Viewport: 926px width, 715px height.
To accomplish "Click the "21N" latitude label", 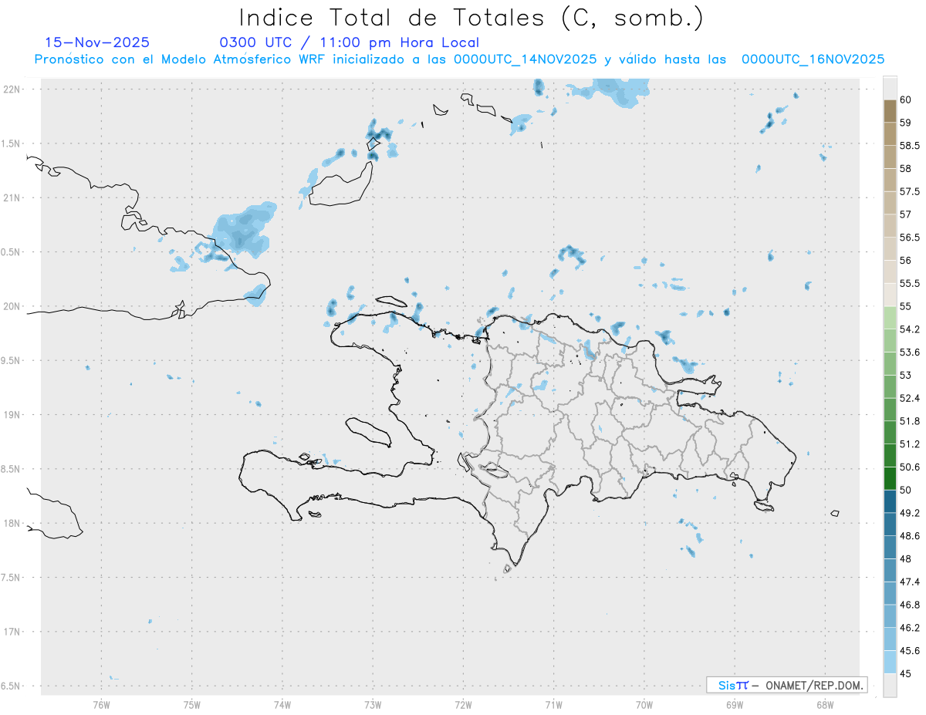I will pyautogui.click(x=12, y=198).
